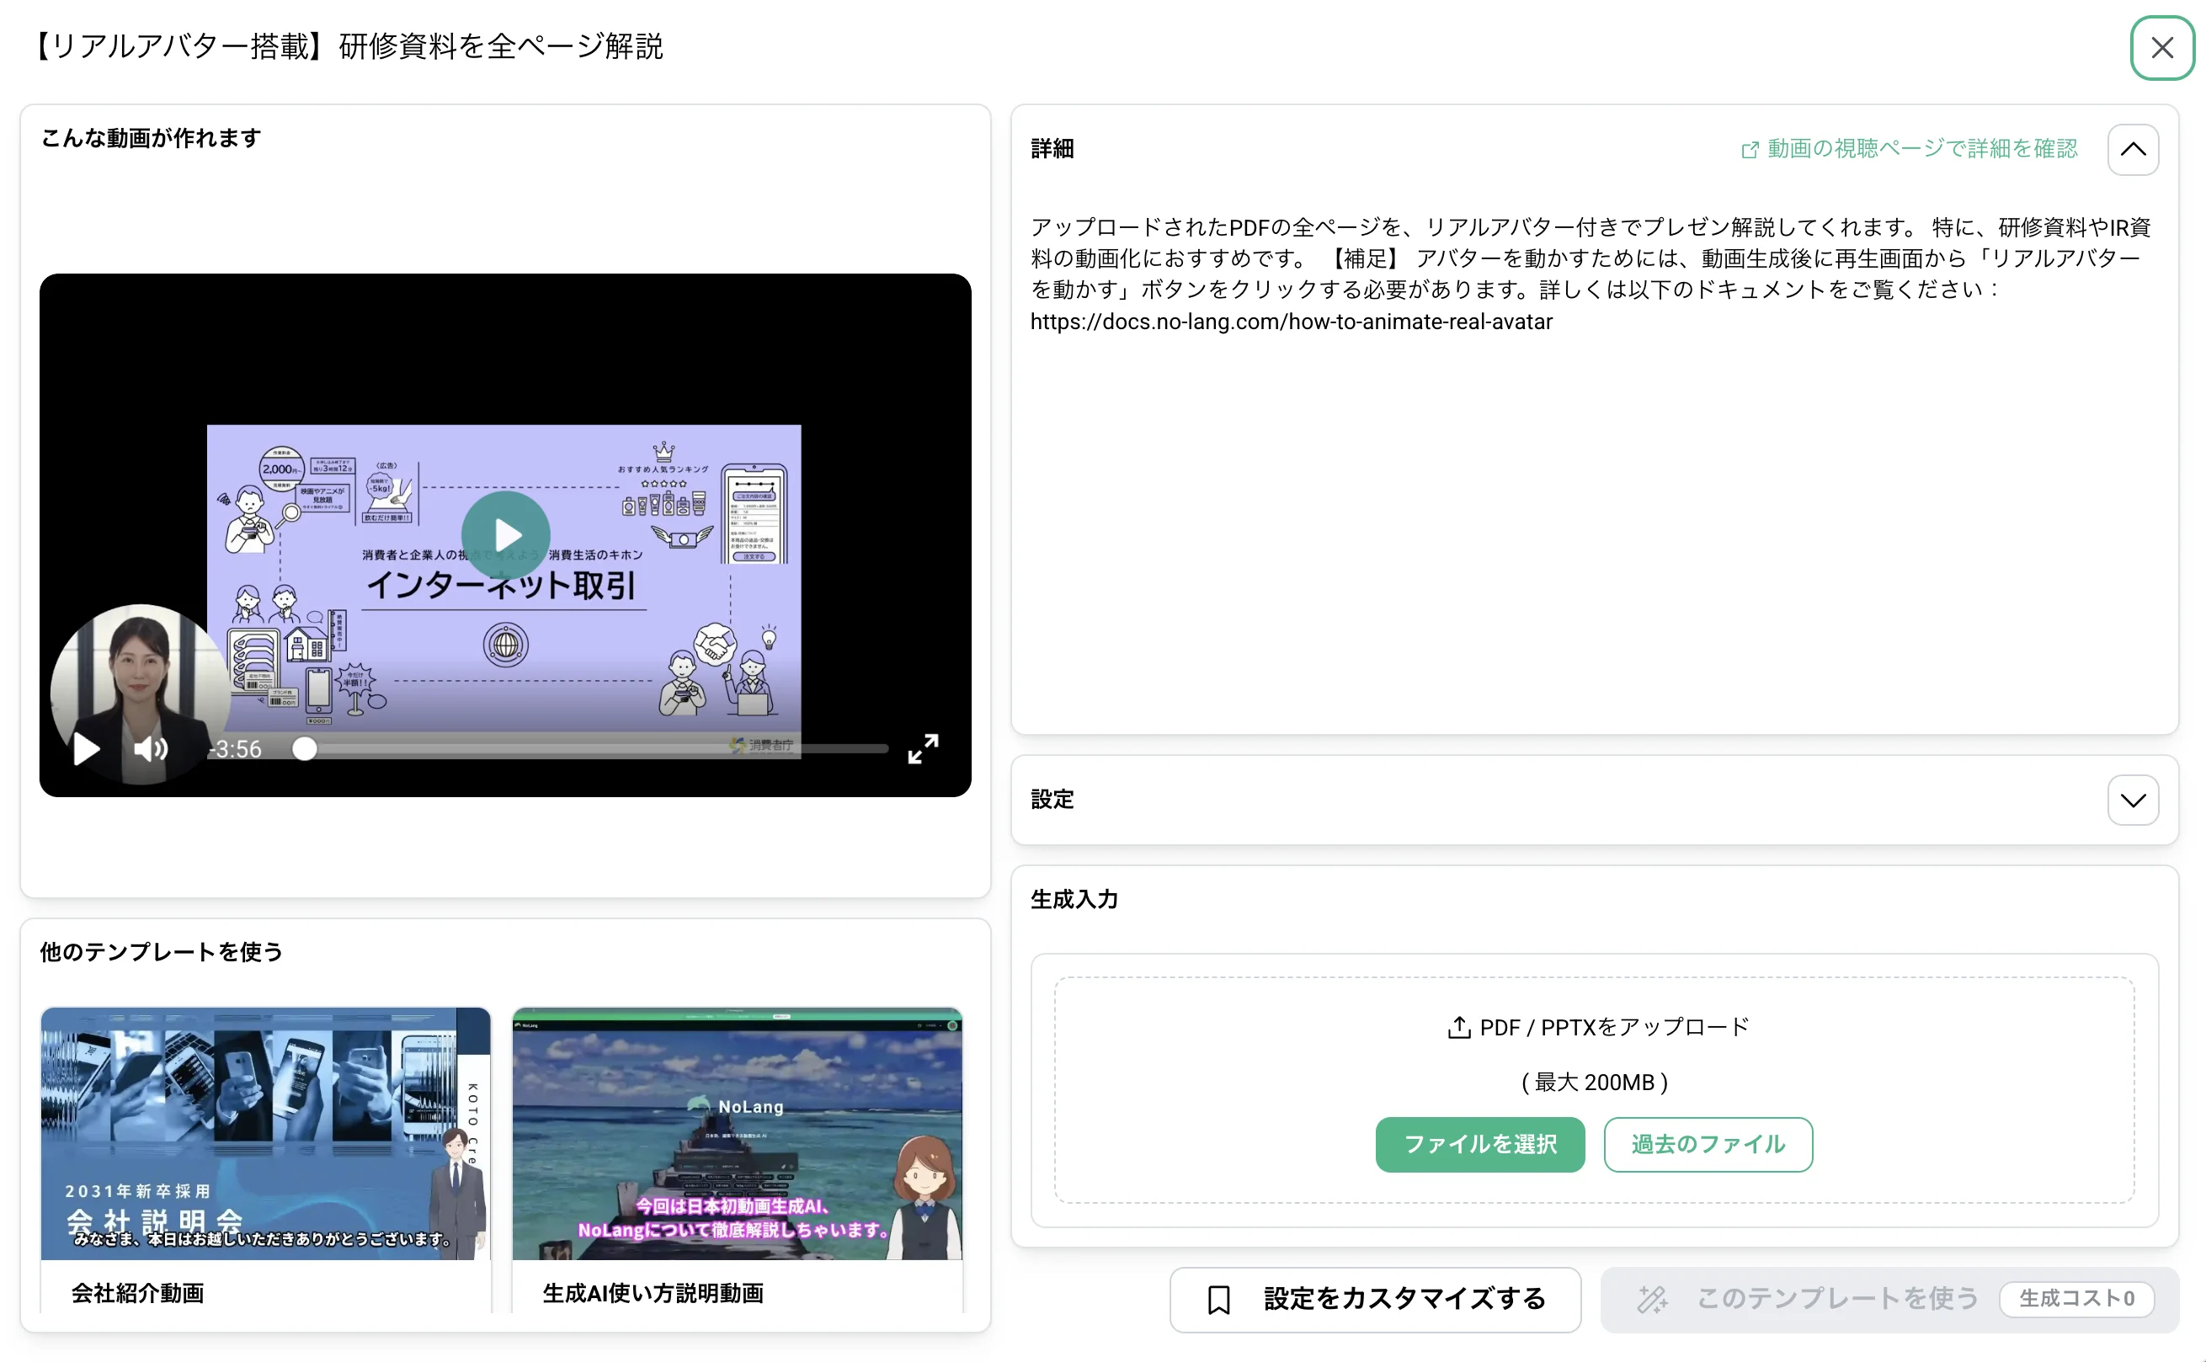Click the こんな動画が作れます heading

[152, 138]
